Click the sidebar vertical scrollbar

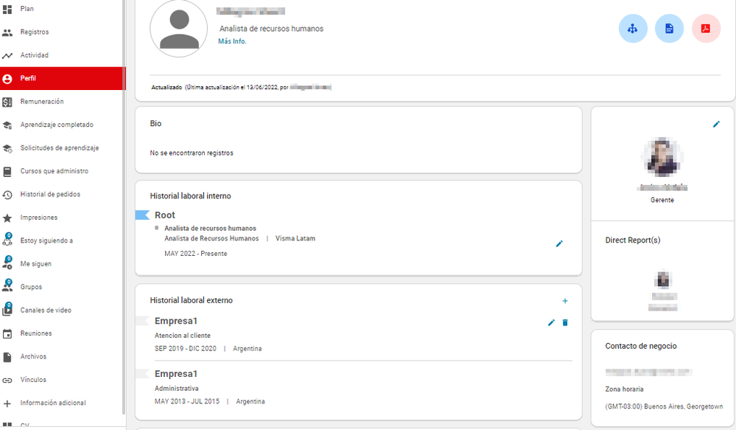[x=124, y=207]
